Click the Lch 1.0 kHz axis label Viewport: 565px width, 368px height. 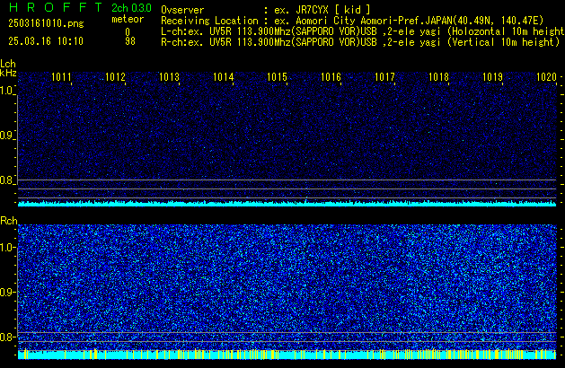(x=7, y=91)
